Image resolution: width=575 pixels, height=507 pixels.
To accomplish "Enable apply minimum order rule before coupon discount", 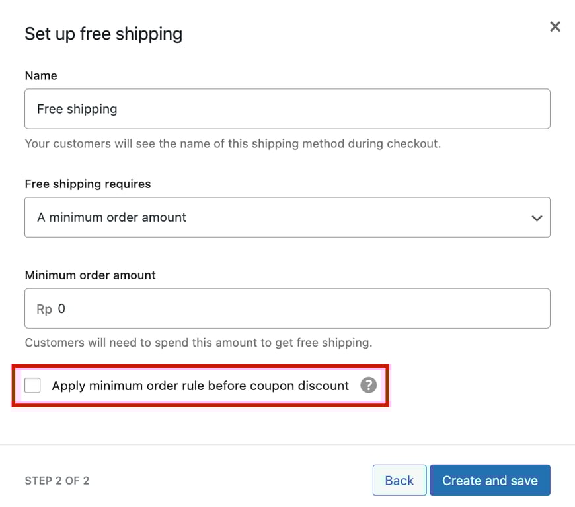I will coord(32,385).
